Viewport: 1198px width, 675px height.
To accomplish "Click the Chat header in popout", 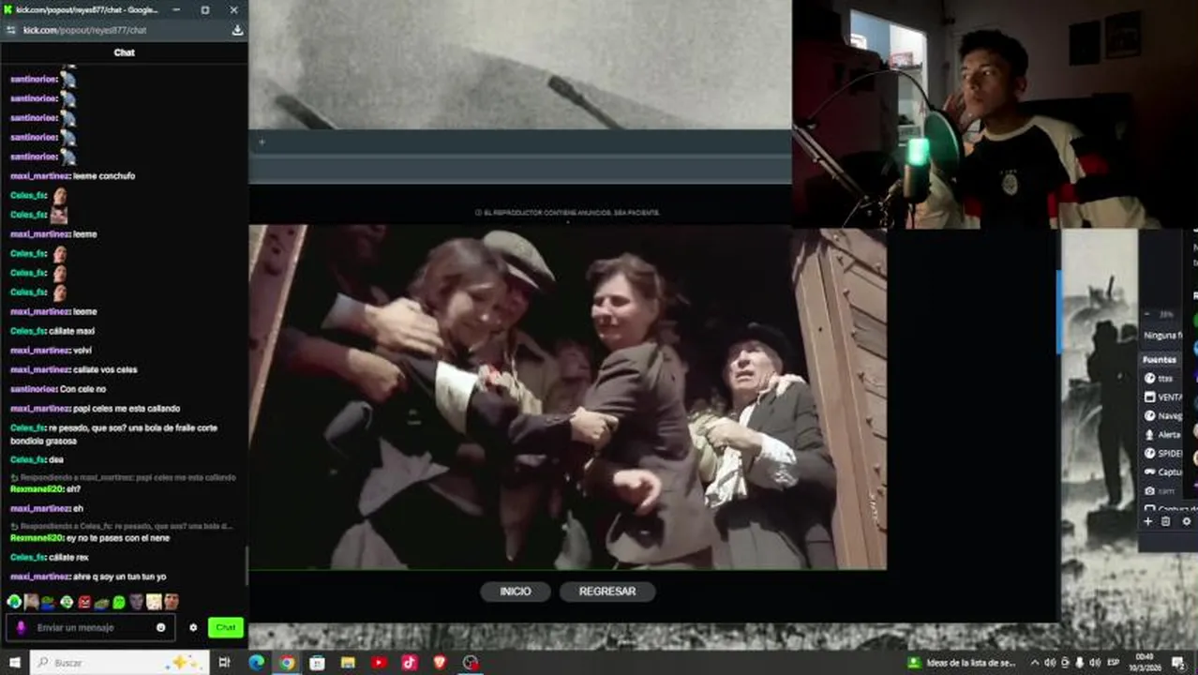I will pyautogui.click(x=125, y=52).
